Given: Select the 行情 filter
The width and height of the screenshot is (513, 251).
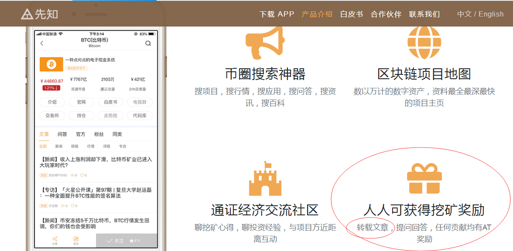Looking at the screenshot, I should 91,147.
